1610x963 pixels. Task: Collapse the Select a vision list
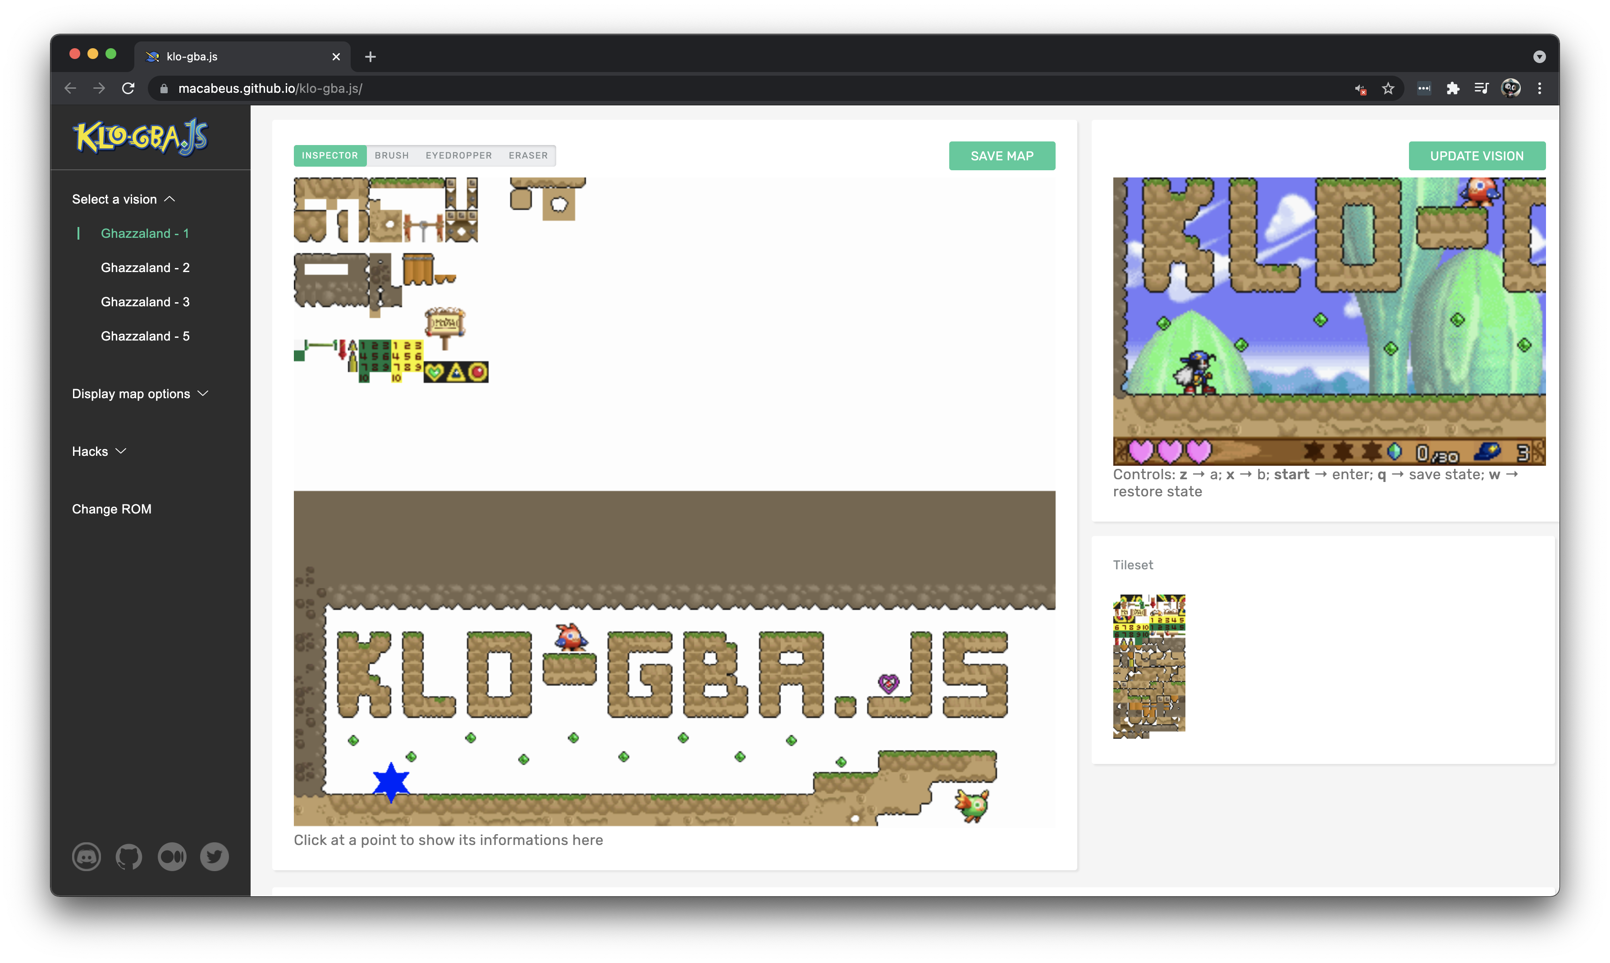coord(123,199)
